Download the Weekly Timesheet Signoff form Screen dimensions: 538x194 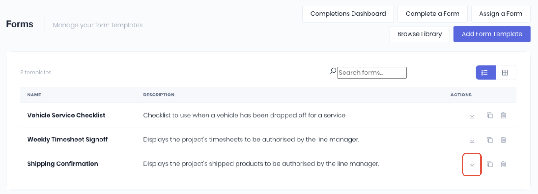(472, 140)
